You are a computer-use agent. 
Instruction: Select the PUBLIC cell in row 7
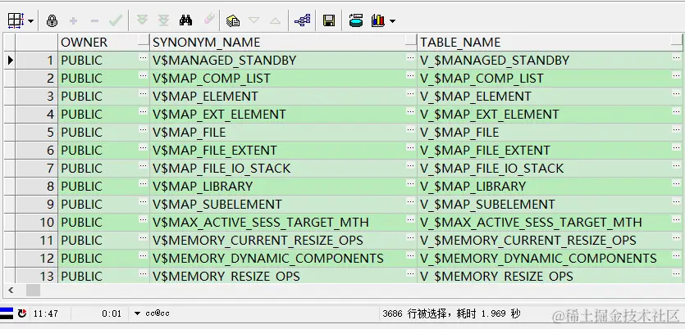click(103, 169)
